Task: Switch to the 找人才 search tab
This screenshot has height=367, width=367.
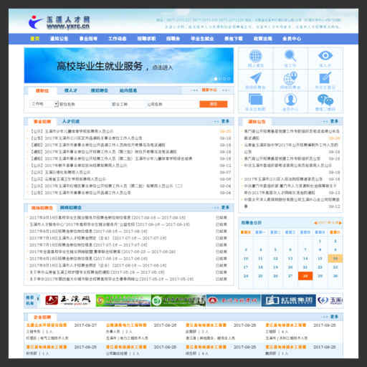Action: click(x=71, y=90)
